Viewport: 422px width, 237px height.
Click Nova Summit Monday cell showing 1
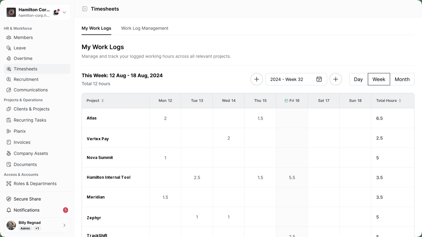(165, 158)
